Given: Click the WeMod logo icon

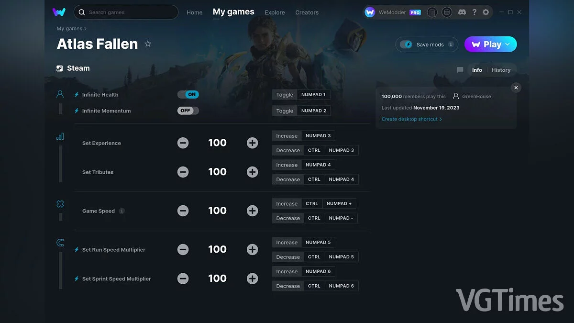Looking at the screenshot, I should 59,12.
